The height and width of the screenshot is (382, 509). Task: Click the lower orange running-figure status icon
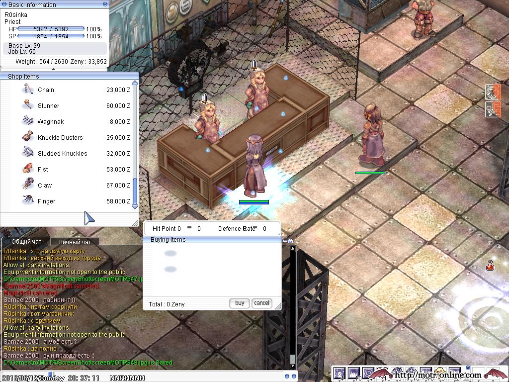coord(493,109)
